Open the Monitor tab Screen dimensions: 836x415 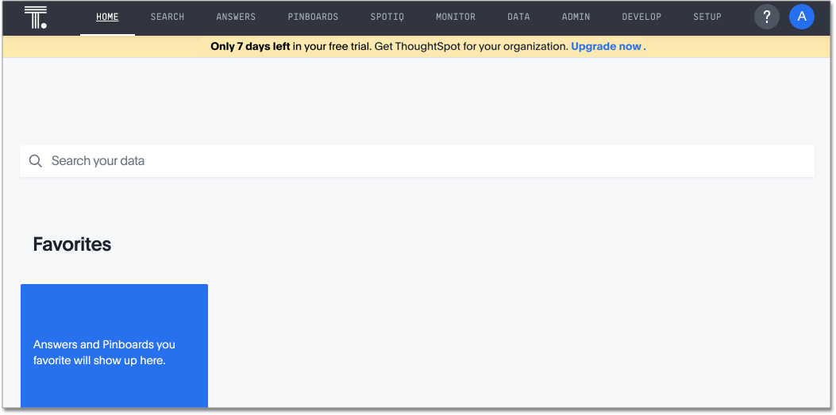tap(456, 17)
